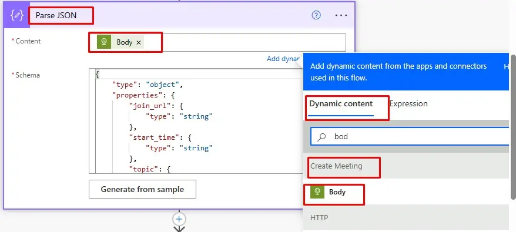
Task: Click the Content input field empty area
Action: click(244, 42)
